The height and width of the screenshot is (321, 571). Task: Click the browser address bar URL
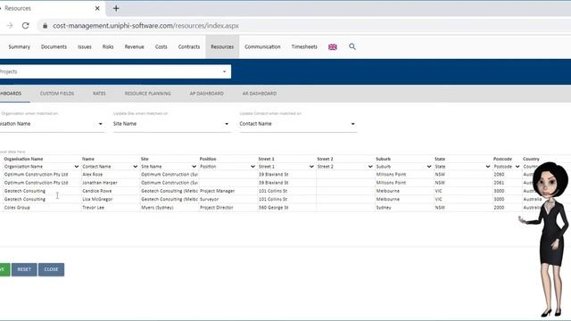click(x=145, y=26)
